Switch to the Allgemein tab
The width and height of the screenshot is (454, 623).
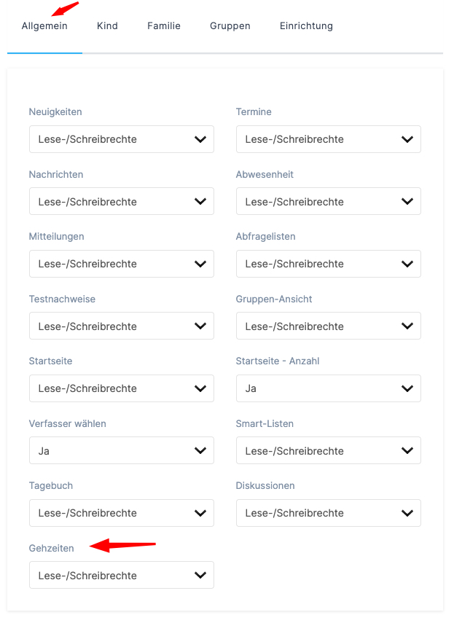(x=44, y=26)
